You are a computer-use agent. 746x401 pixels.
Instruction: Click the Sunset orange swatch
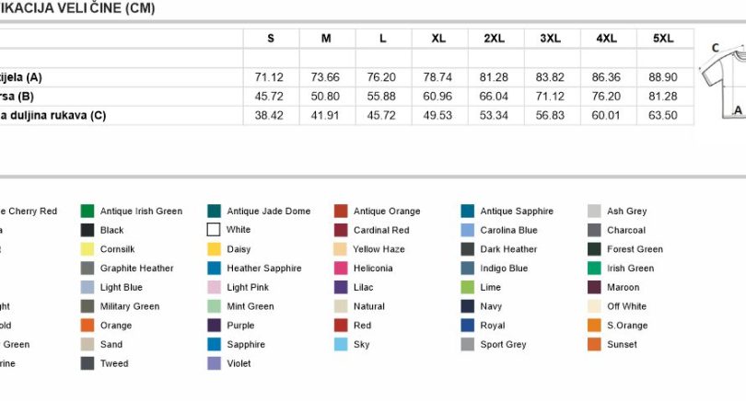tap(594, 344)
